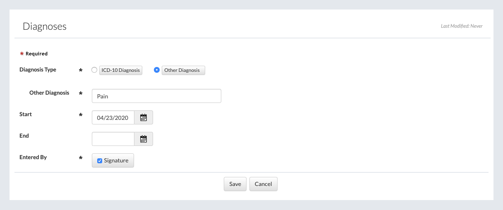Click the Last Modified: Never text
Image resolution: width=503 pixels, height=210 pixels.
[462, 26]
